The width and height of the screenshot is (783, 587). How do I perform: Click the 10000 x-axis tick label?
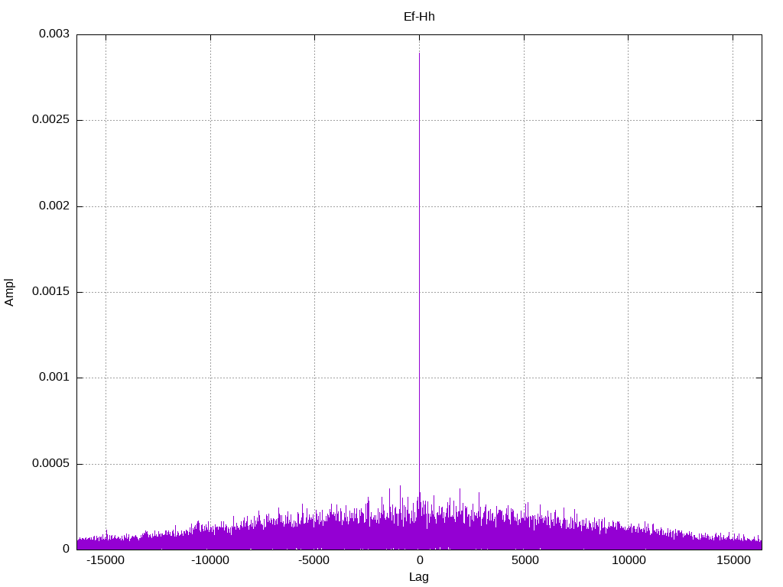click(x=629, y=560)
